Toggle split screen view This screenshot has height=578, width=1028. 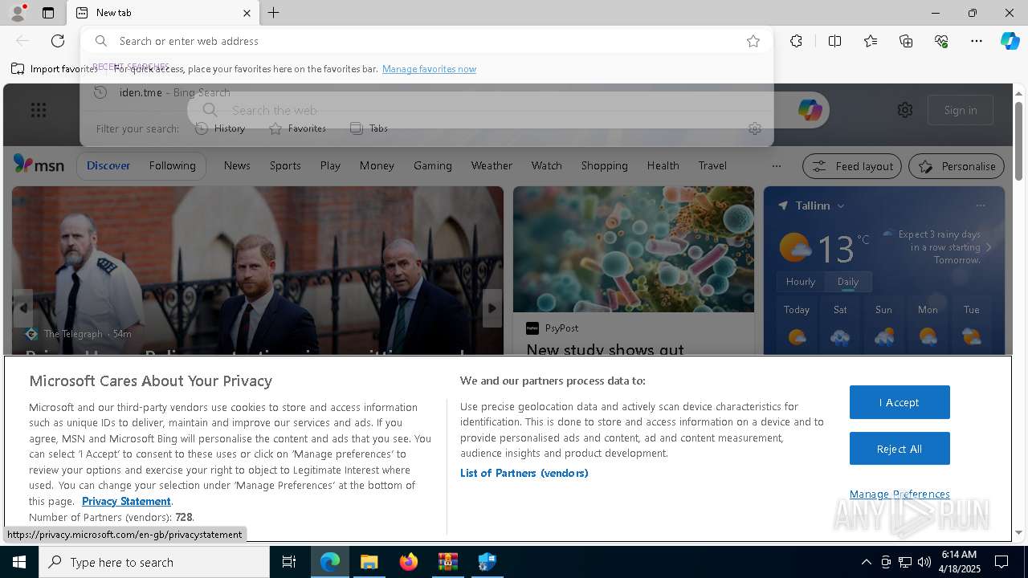[834, 41]
